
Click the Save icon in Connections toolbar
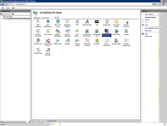pyautogui.click(x=6, y=14)
